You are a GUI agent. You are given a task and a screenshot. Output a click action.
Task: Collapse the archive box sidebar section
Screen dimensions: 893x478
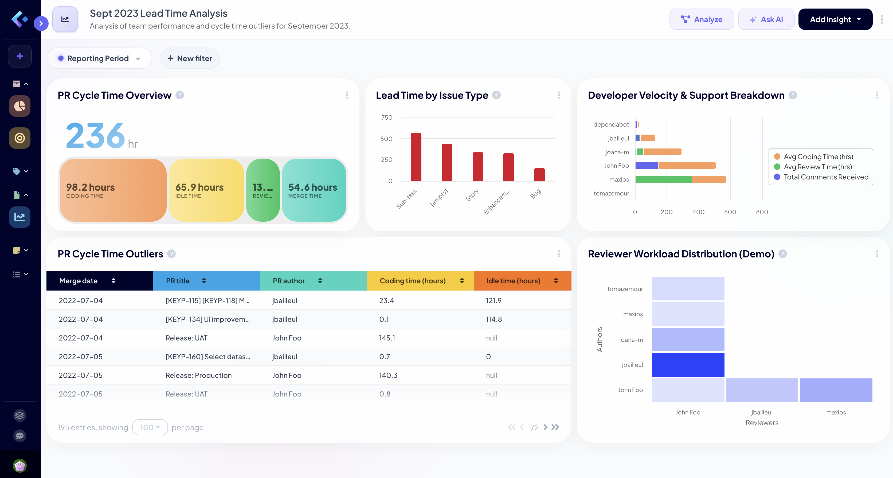point(21,84)
